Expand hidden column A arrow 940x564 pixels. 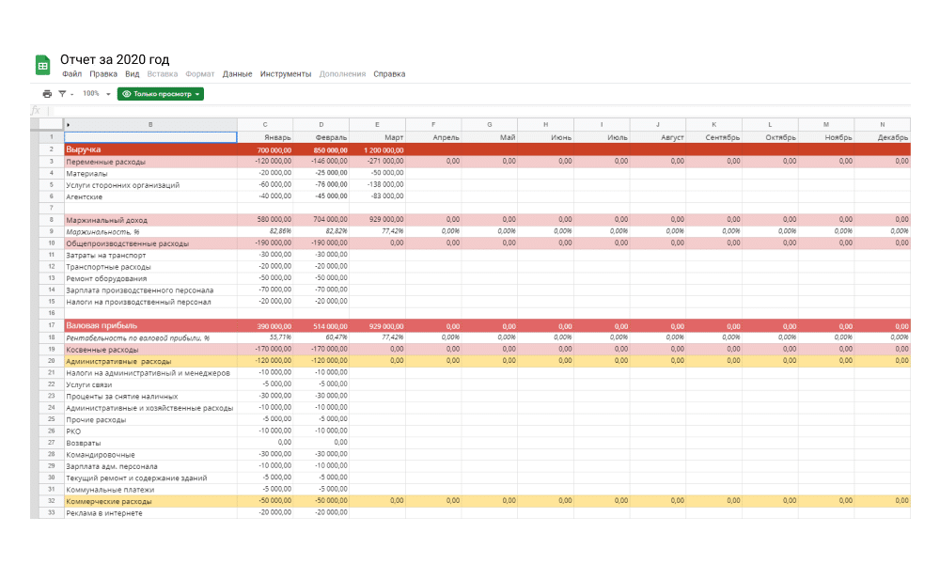point(69,125)
